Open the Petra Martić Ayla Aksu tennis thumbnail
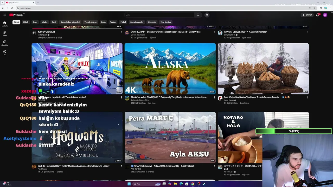 170,137
